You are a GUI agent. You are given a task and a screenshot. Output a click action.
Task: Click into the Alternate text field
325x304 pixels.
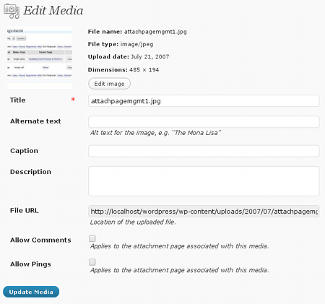pyautogui.click(x=204, y=122)
